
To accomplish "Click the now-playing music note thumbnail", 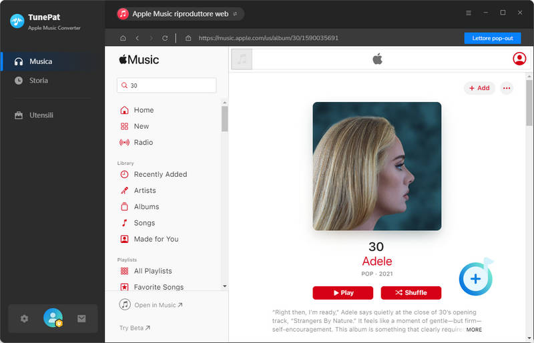I will click(x=242, y=59).
